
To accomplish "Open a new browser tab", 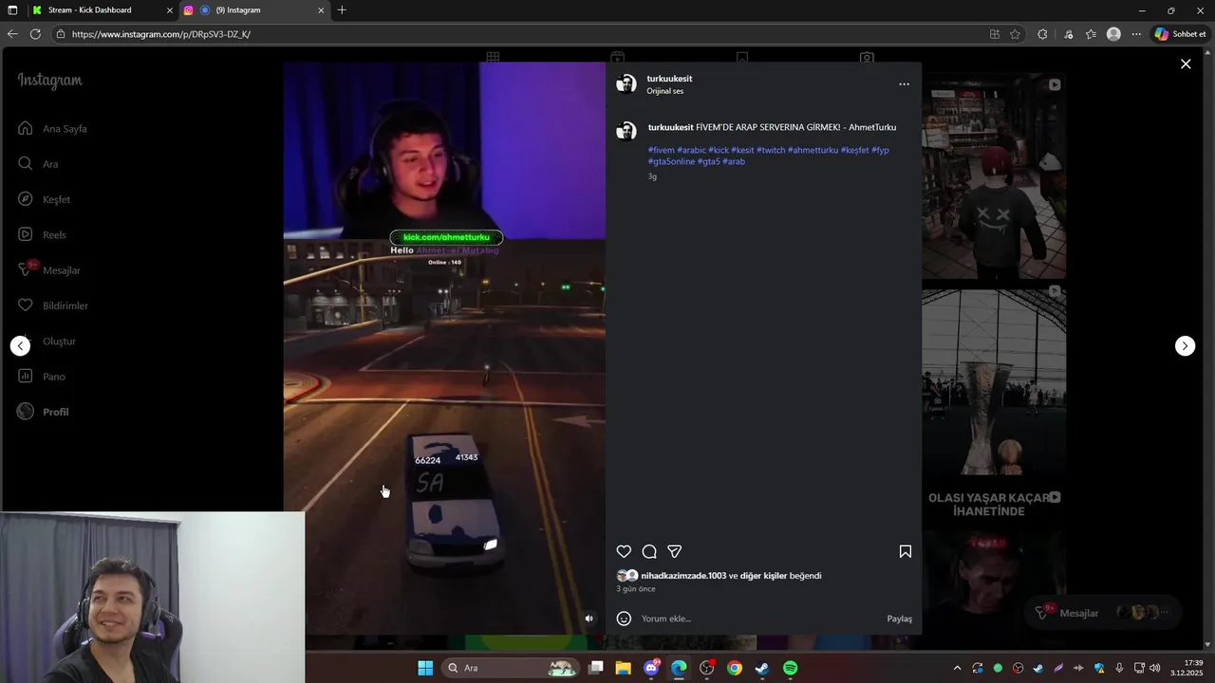I will [342, 10].
